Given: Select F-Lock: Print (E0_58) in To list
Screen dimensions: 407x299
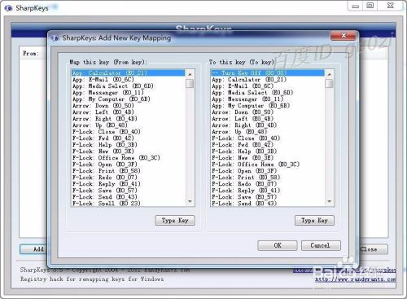Looking at the screenshot, I should point(268,178).
